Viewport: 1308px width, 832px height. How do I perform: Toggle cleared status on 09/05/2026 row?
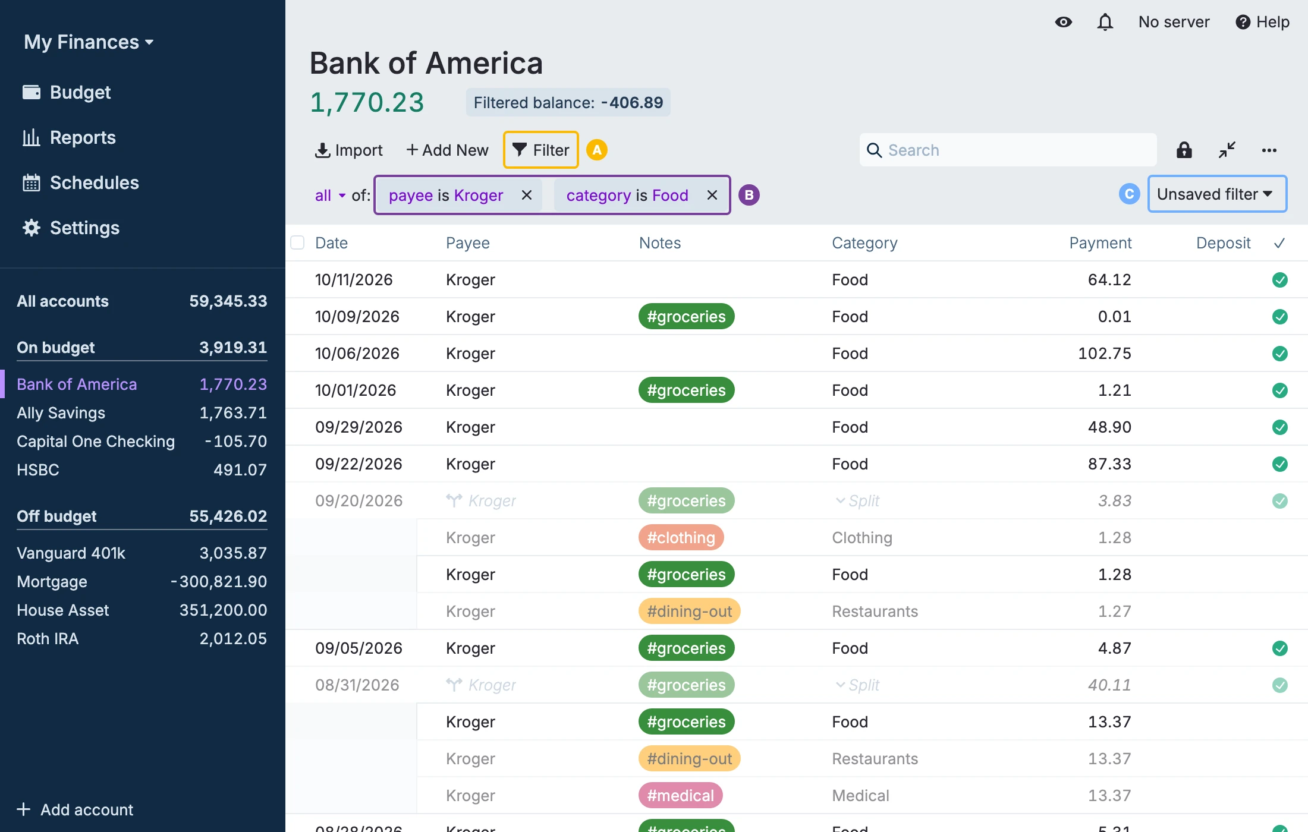(1279, 648)
